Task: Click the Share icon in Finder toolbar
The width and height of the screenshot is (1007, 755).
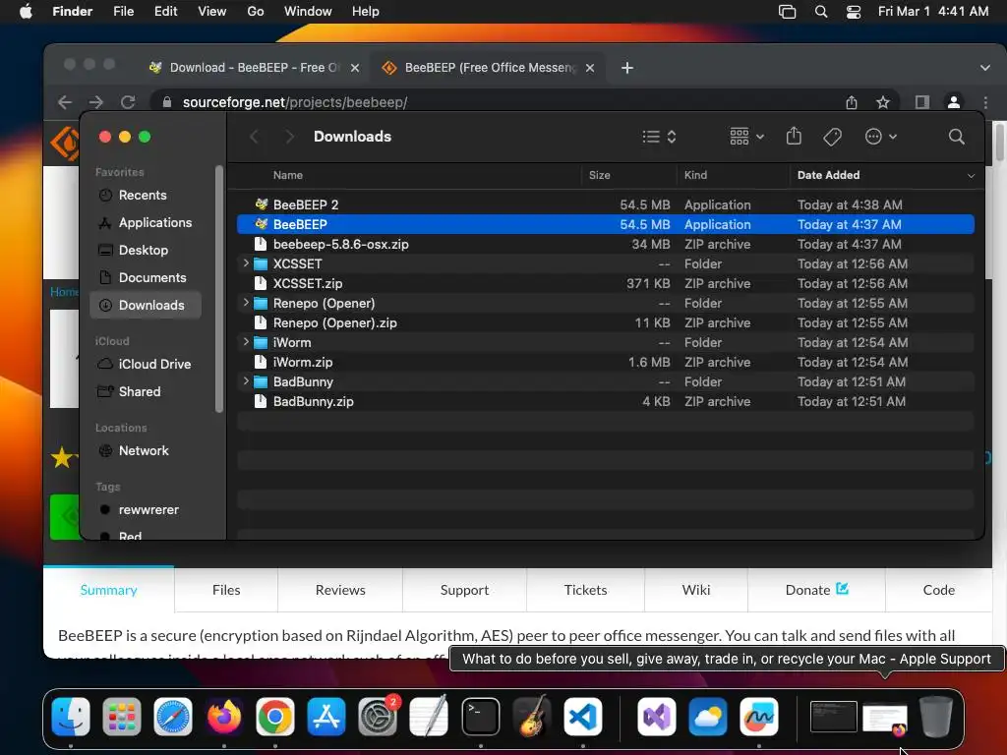Action: click(794, 136)
